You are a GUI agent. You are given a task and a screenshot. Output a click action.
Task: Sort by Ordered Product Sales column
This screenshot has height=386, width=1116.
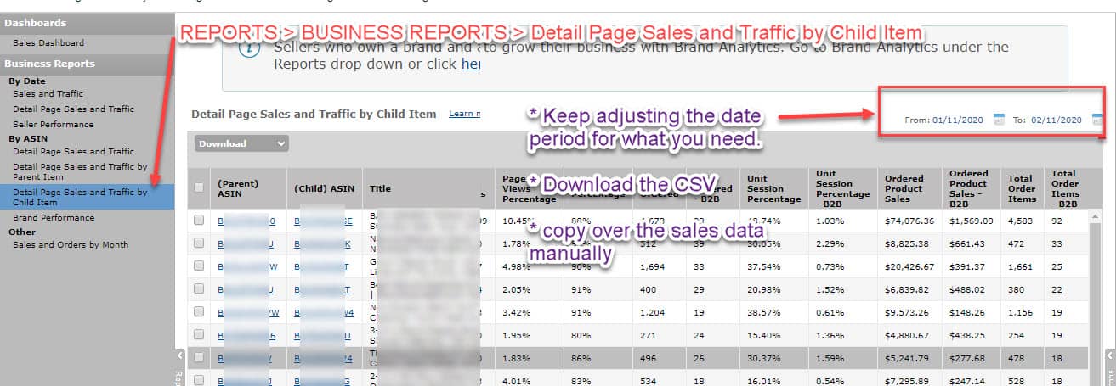tap(908, 187)
